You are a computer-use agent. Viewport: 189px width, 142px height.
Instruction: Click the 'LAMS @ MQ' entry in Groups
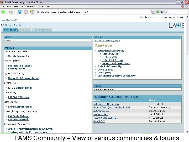(x=104, y=73)
